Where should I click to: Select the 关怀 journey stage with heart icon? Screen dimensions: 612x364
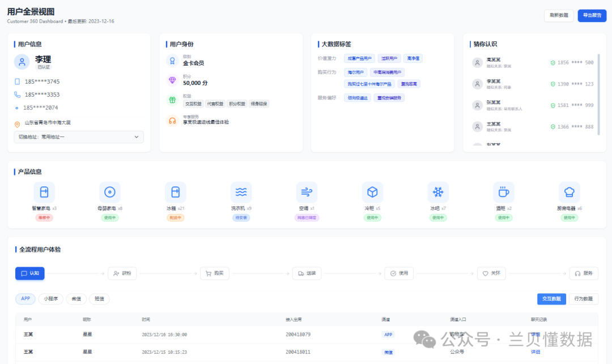[491, 273]
